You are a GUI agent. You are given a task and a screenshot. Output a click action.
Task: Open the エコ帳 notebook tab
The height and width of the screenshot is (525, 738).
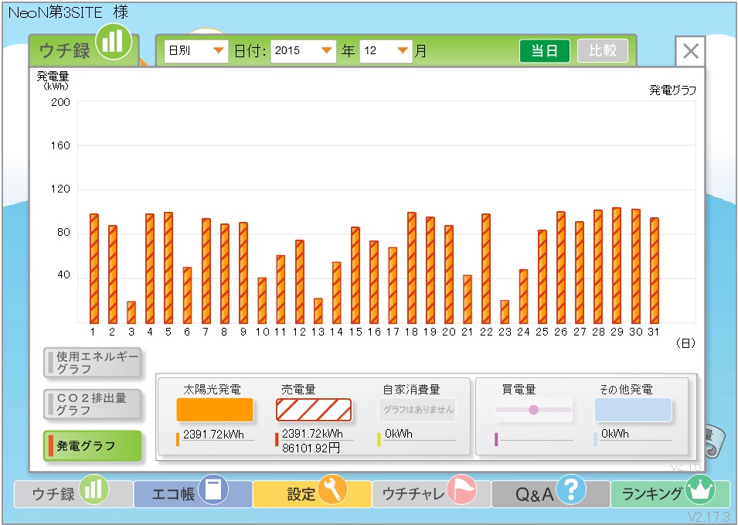point(192,493)
